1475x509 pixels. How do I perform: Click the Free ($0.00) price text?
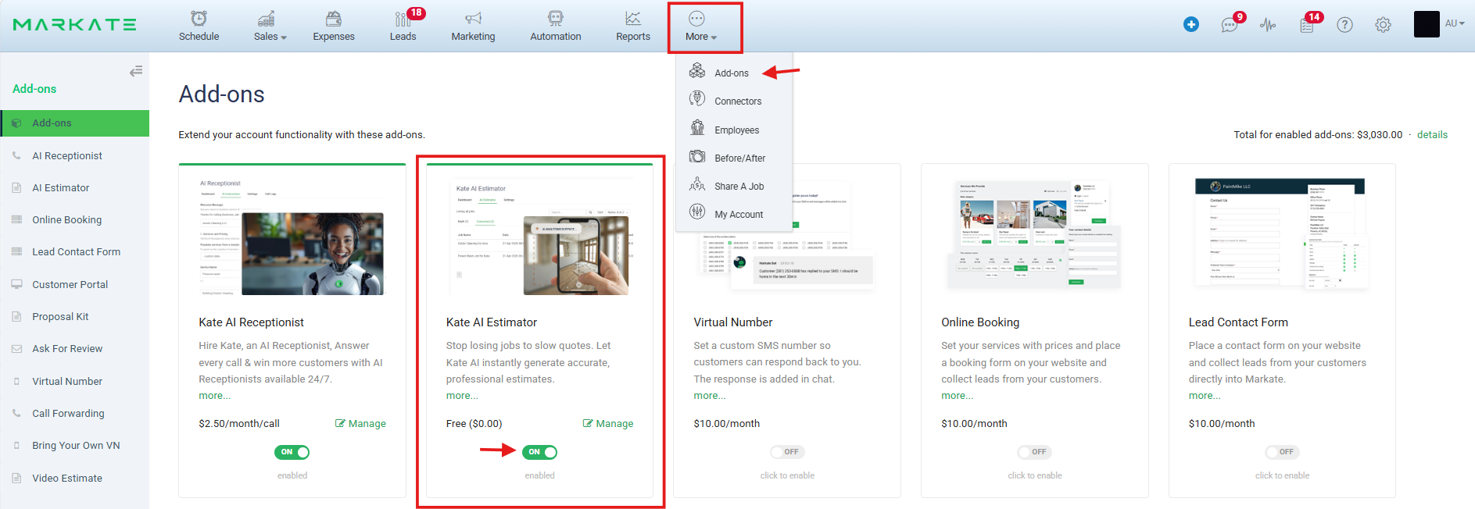(474, 424)
